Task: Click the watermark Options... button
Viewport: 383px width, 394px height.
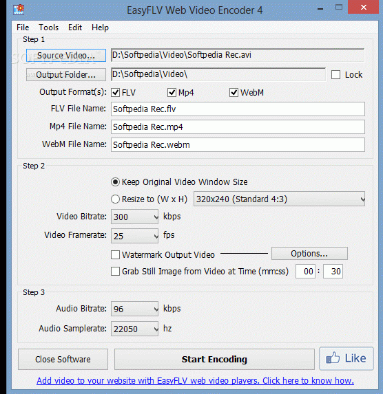Action: coord(309,253)
